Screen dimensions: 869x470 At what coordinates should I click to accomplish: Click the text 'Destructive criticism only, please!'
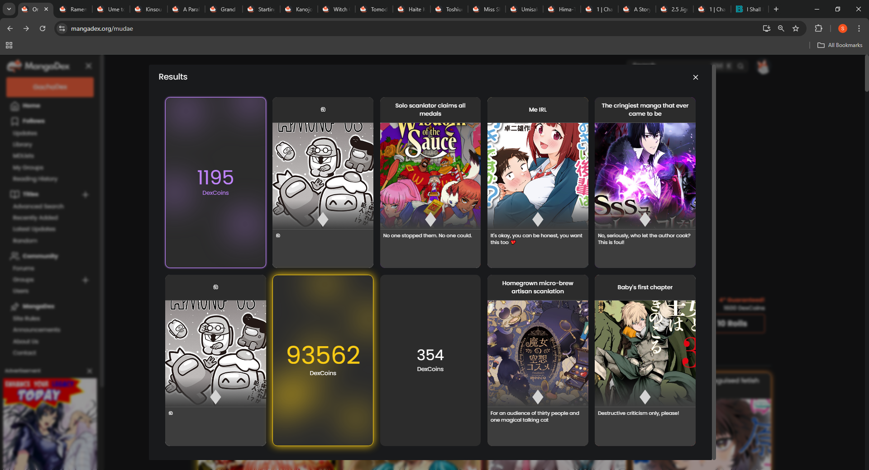coord(638,413)
